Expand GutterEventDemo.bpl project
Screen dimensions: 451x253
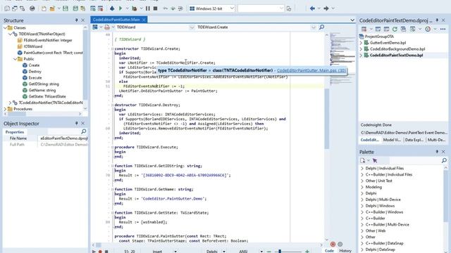pos(361,43)
